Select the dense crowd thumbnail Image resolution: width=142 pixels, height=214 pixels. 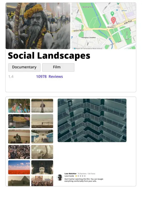point(19,152)
